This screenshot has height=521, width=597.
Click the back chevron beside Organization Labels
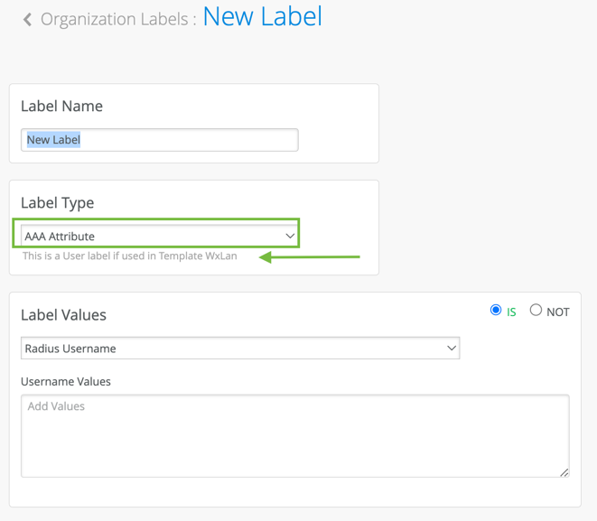coord(27,19)
